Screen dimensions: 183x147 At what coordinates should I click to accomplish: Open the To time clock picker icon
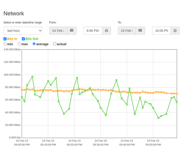tap(175, 31)
